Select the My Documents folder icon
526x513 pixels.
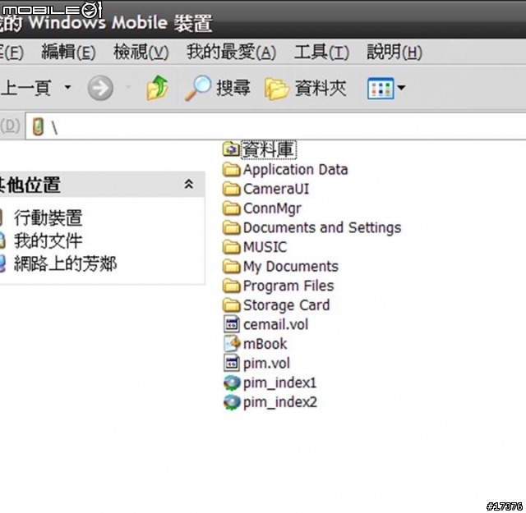pos(232,267)
